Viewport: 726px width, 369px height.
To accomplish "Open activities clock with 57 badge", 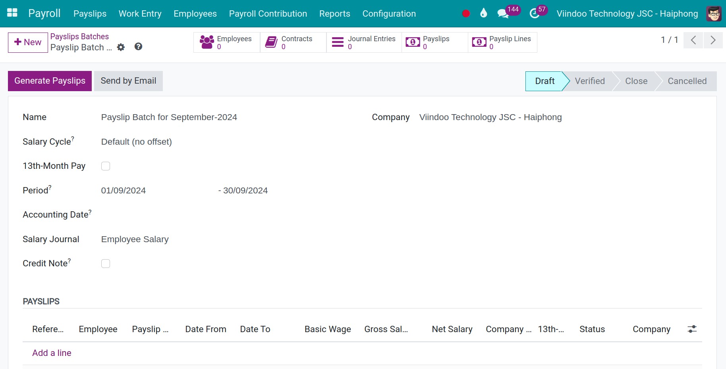I will (538, 12).
